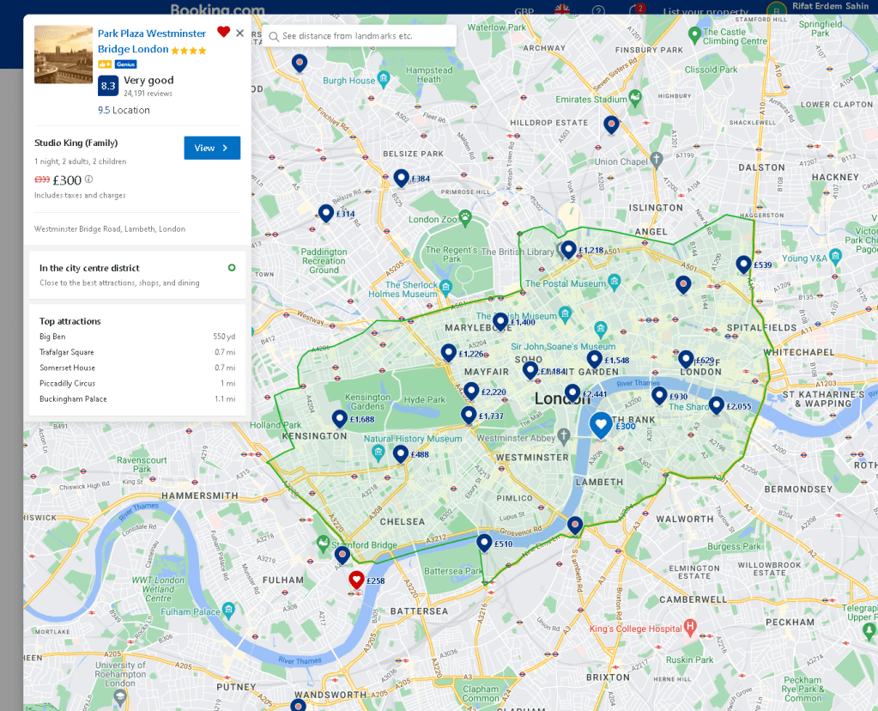
Task: Select the £2,220 map pin
Action: point(471,391)
